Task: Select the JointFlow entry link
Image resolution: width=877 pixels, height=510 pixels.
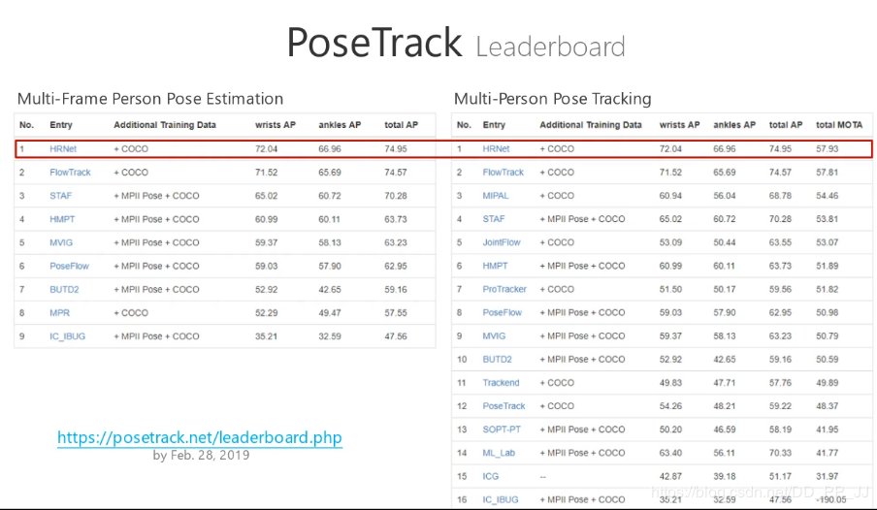Action: click(502, 242)
